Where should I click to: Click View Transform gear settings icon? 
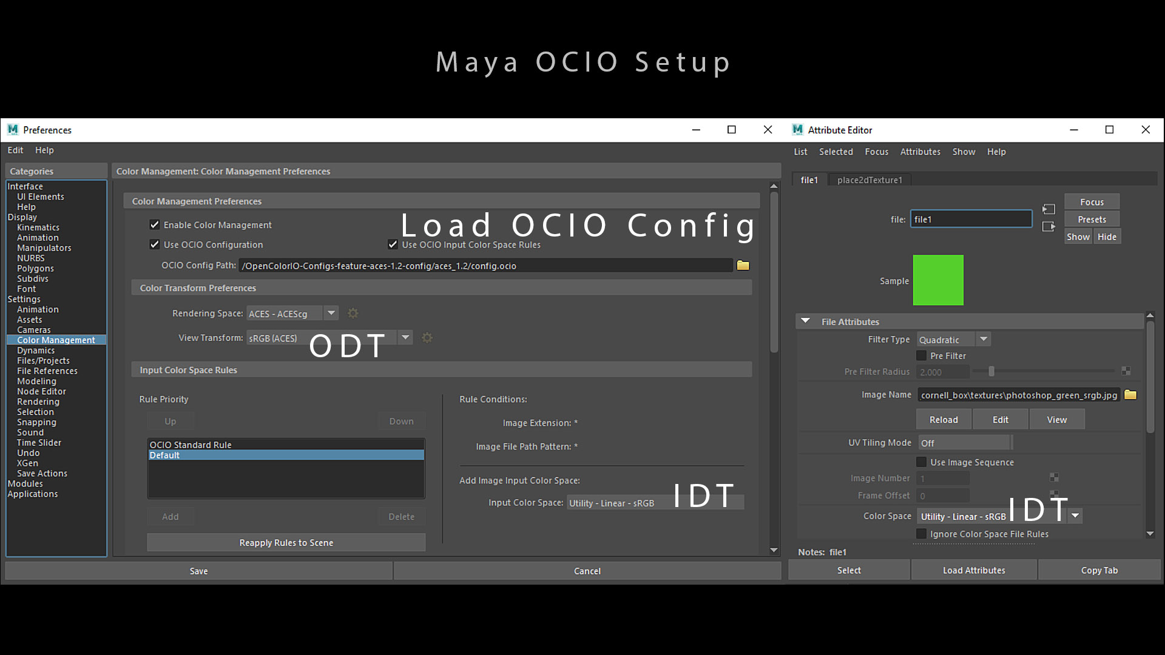(427, 338)
